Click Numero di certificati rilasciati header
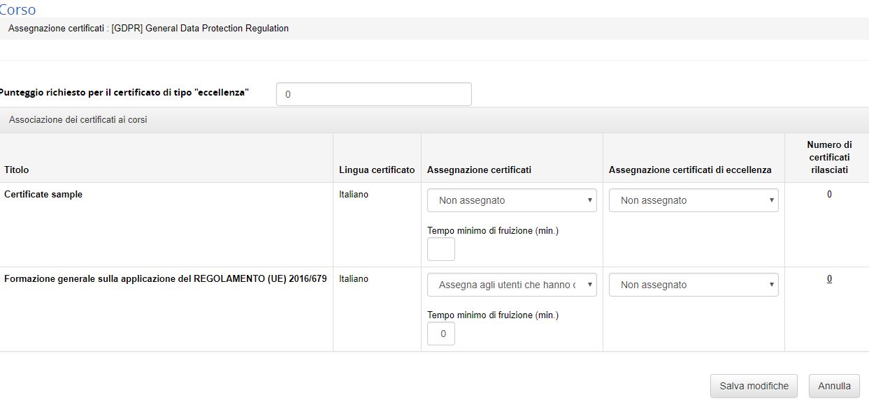869x411 pixels. [x=829, y=158]
